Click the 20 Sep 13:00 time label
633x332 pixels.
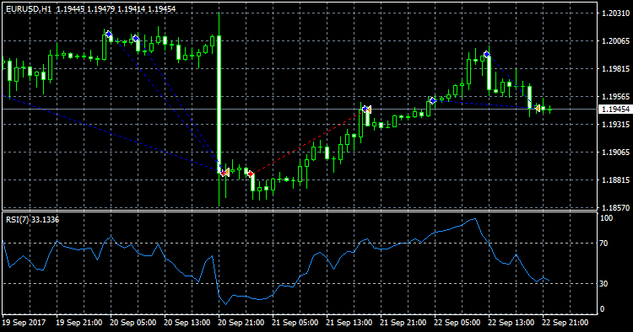187,323
